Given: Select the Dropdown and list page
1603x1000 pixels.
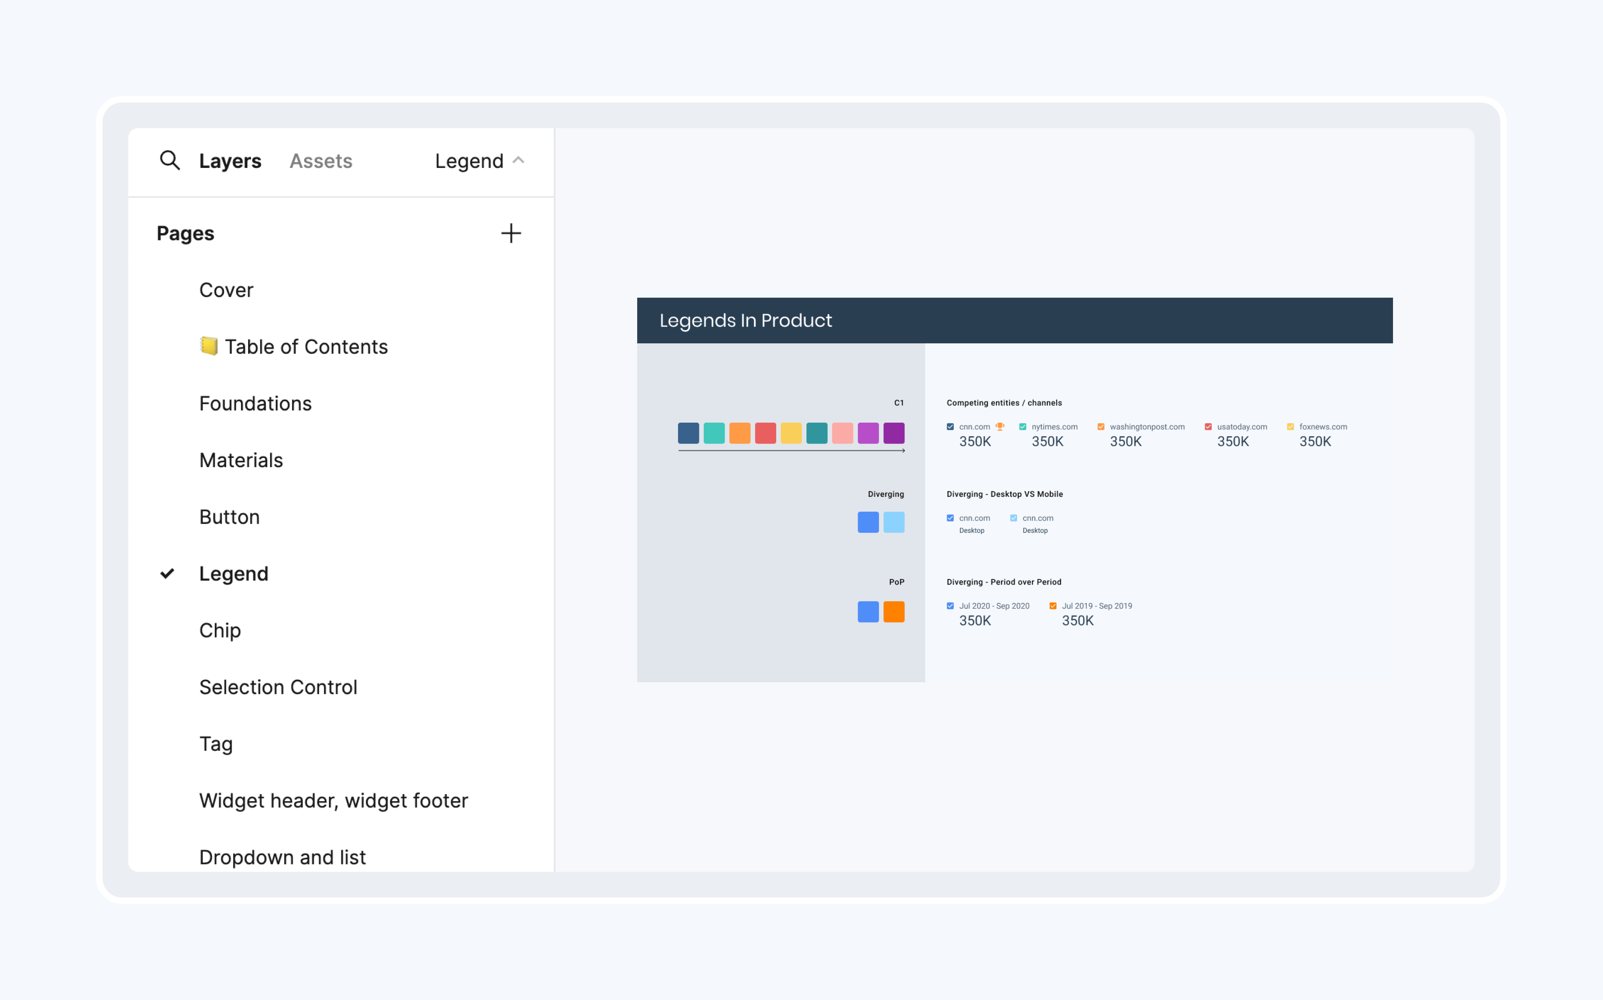Looking at the screenshot, I should pyautogui.click(x=282, y=857).
